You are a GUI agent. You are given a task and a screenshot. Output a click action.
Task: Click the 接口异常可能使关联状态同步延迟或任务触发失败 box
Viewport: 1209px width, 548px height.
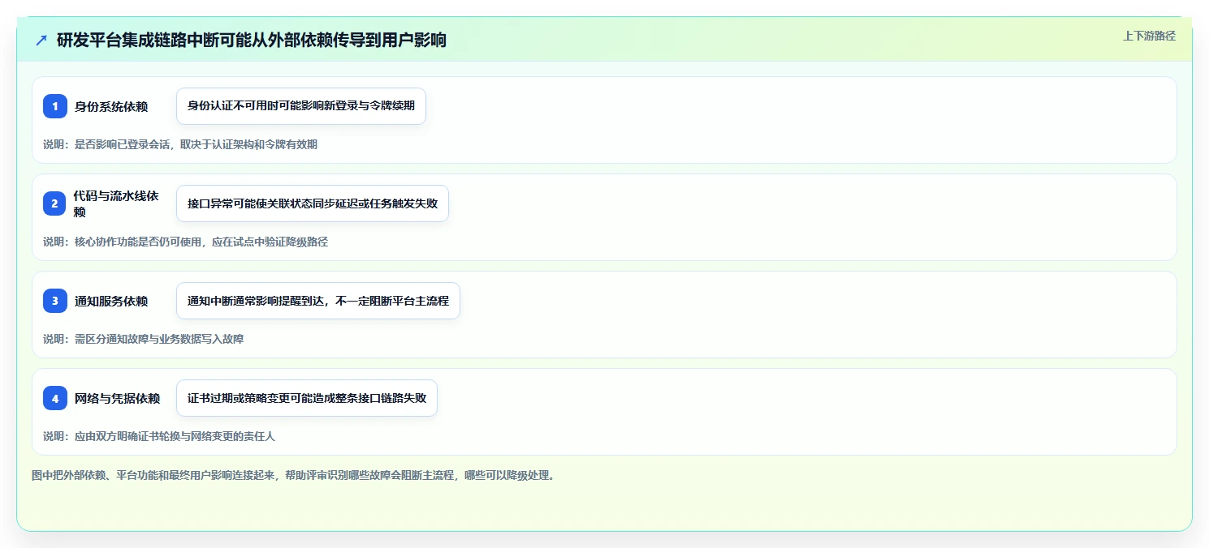(x=313, y=203)
